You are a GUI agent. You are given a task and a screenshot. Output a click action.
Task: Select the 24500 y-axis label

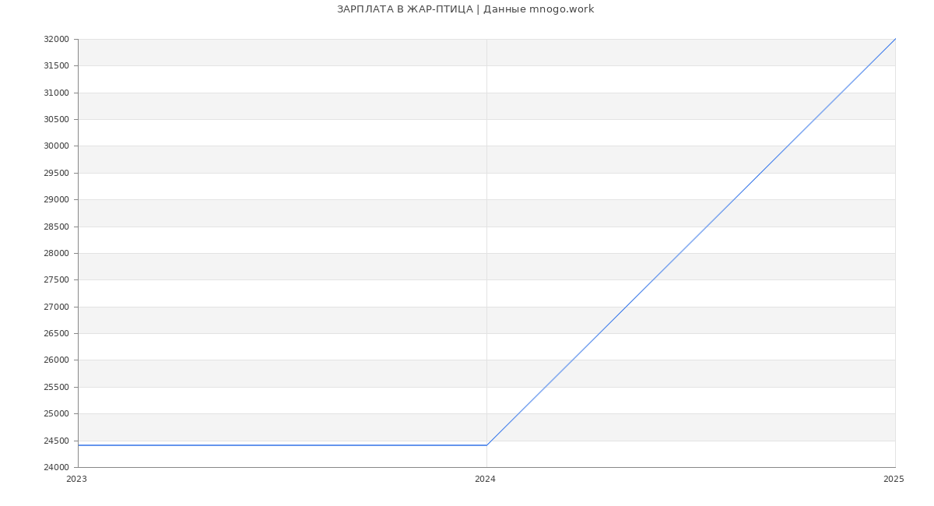coord(56,441)
